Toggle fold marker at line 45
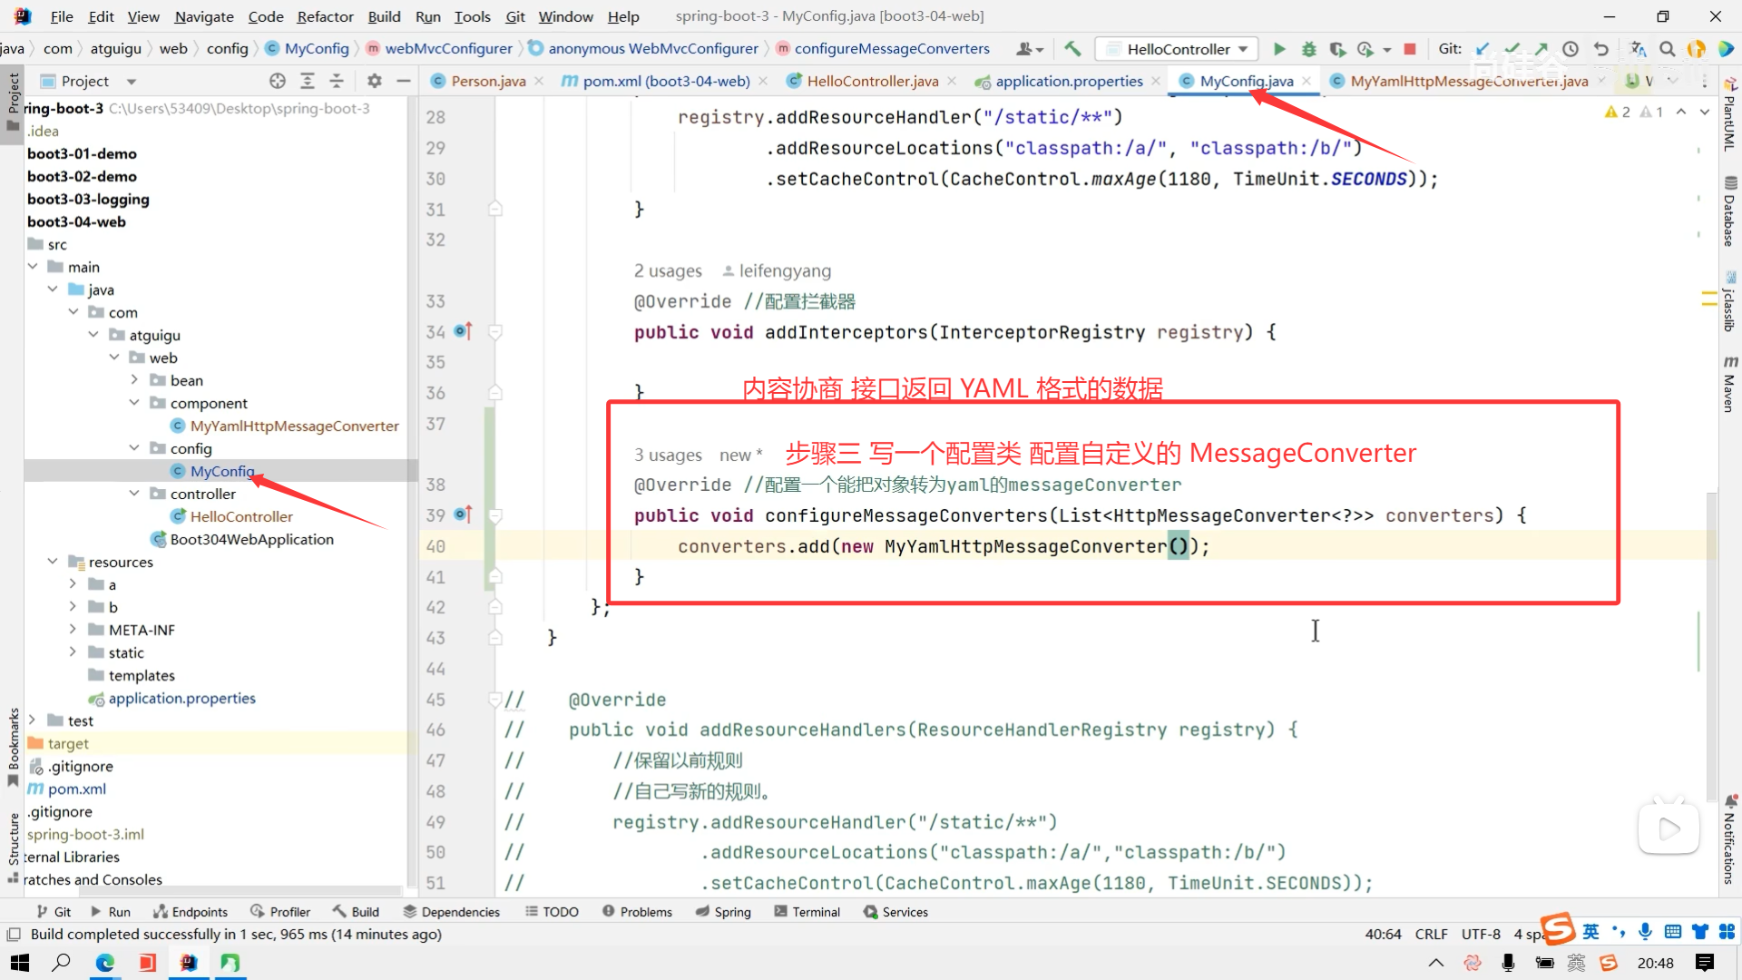The height and width of the screenshot is (980, 1742). coord(494,700)
